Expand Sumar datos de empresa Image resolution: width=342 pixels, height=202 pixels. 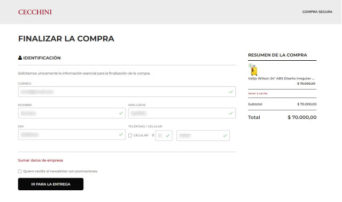pos(41,160)
